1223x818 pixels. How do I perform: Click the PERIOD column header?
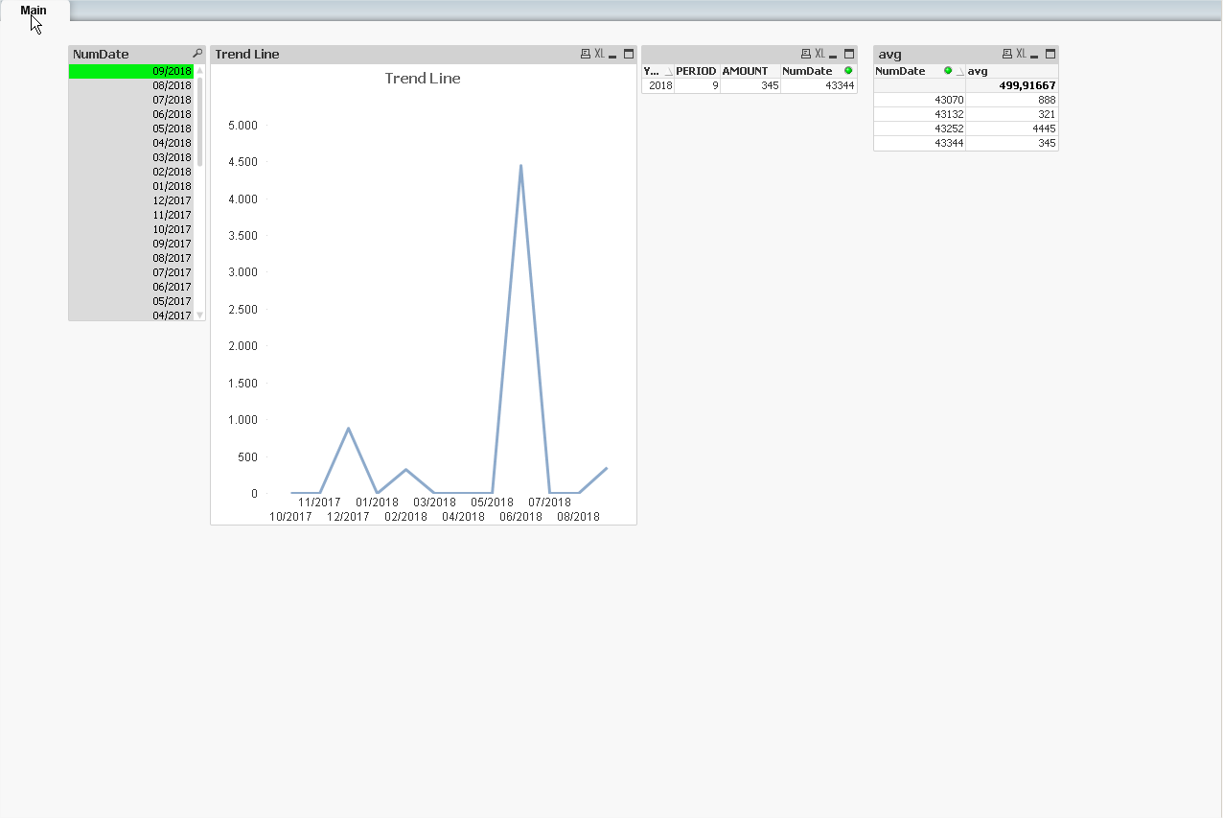[697, 71]
